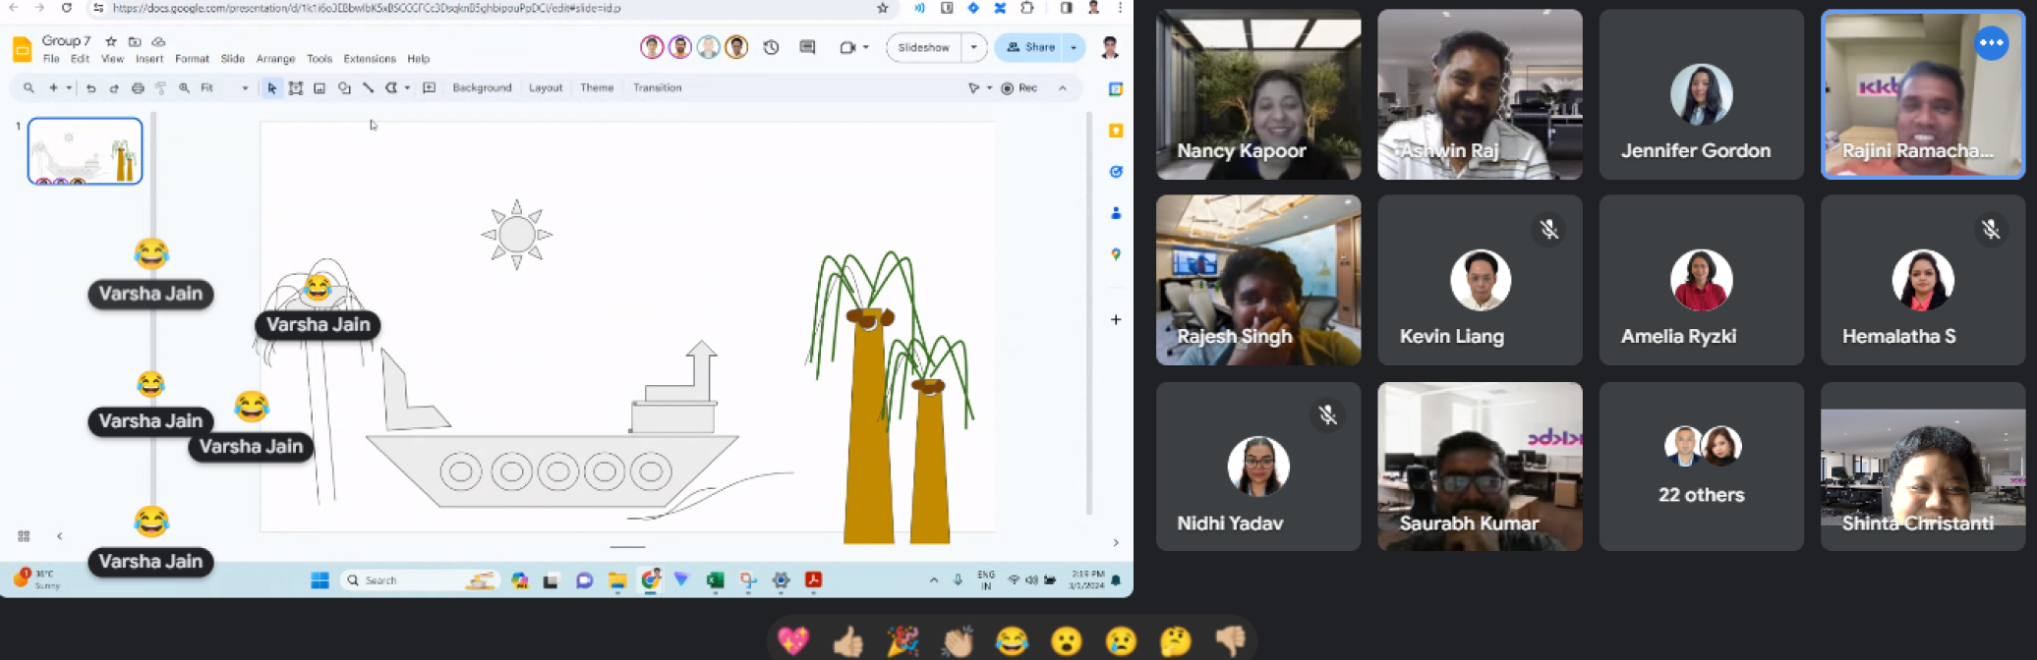
Task: Select the Shape tool in toolbar
Action: click(344, 88)
